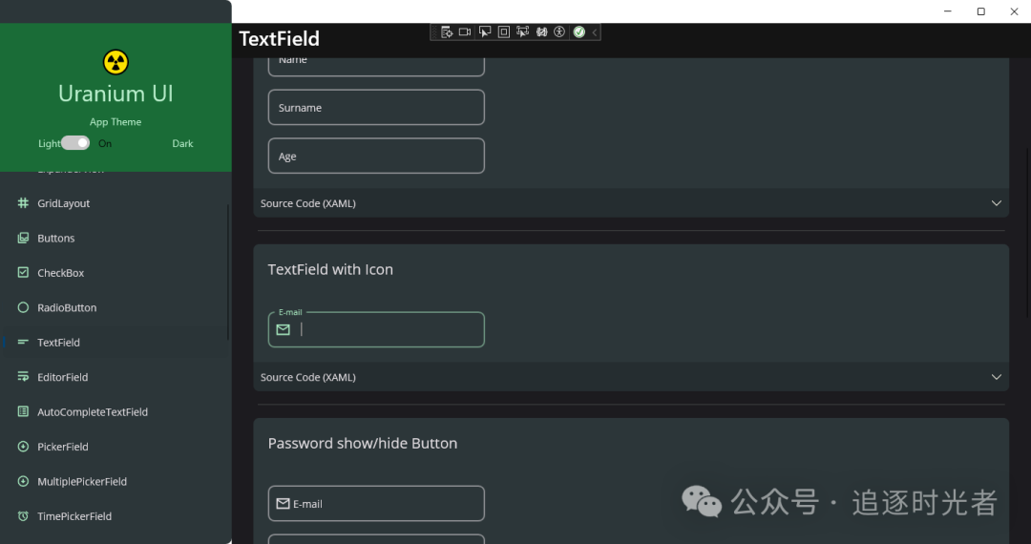1031x544 pixels.
Task: Open Live Visual Tree from debug toolbar
Action: pos(447,32)
